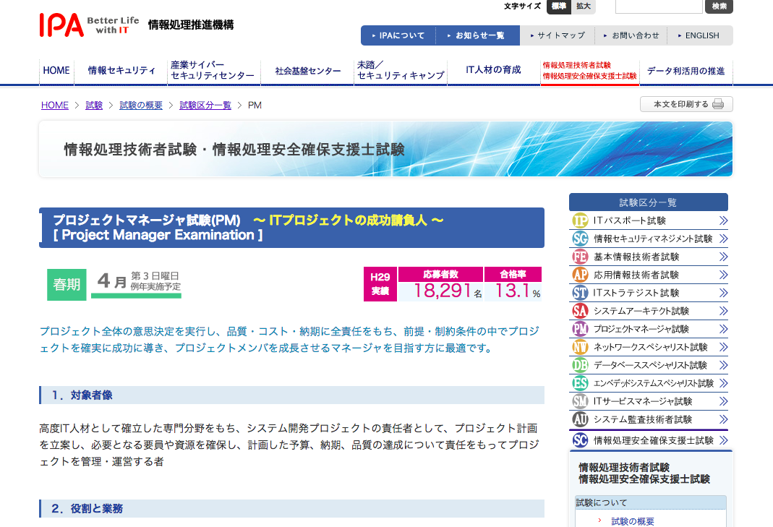Click the printer icon beside 本文を印刷する
The image size is (773, 527).
click(718, 104)
